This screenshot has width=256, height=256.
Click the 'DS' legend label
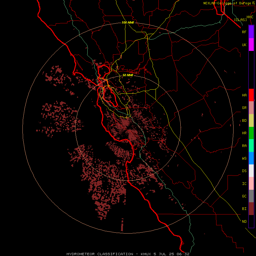pyautogui.click(x=244, y=171)
